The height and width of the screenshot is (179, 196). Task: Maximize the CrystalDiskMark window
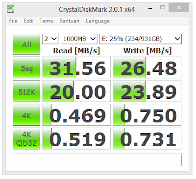point(163,7)
